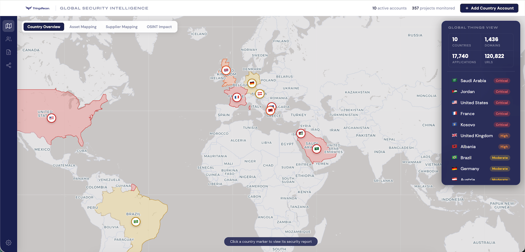Open the map view sidebar icon

coord(9,26)
